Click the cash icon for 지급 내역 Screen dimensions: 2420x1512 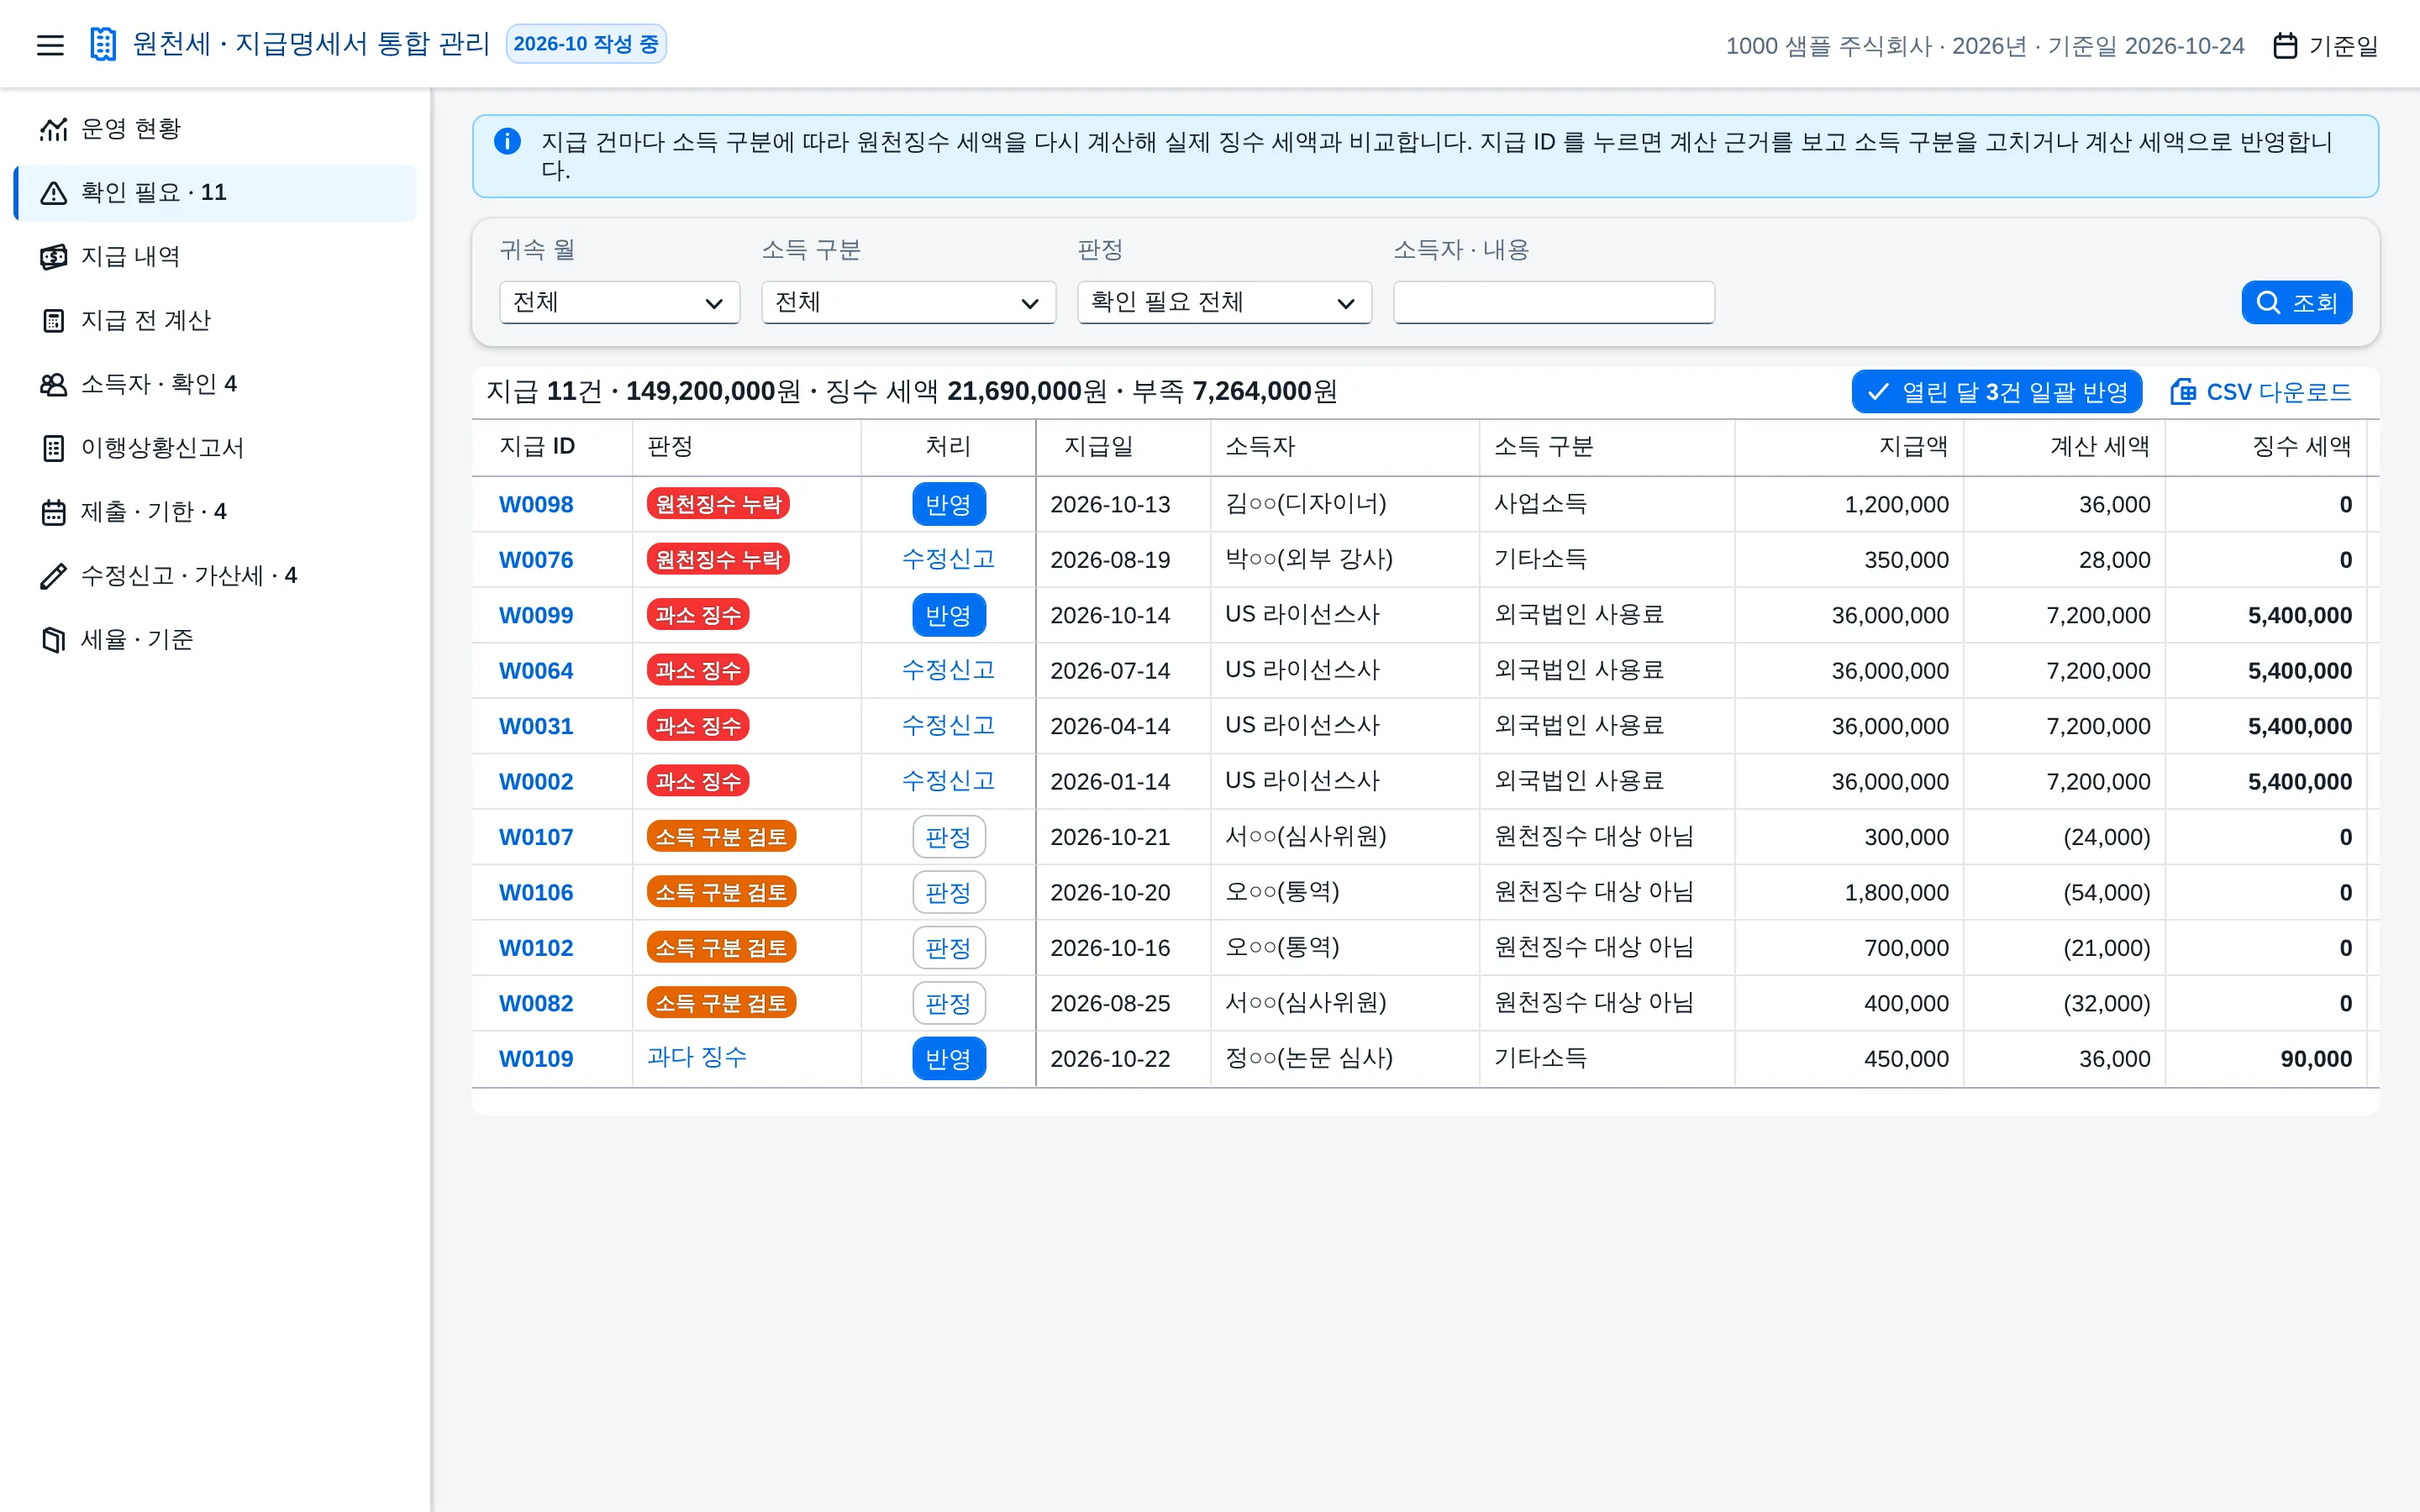(x=53, y=257)
